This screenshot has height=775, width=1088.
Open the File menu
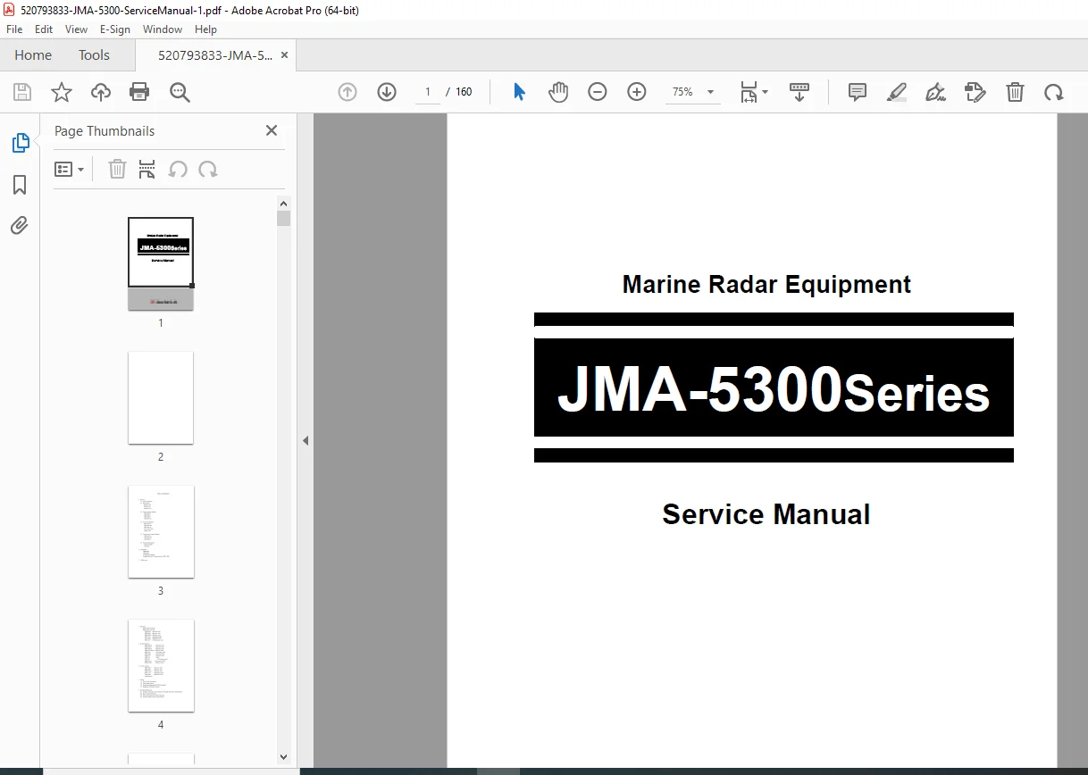point(14,29)
